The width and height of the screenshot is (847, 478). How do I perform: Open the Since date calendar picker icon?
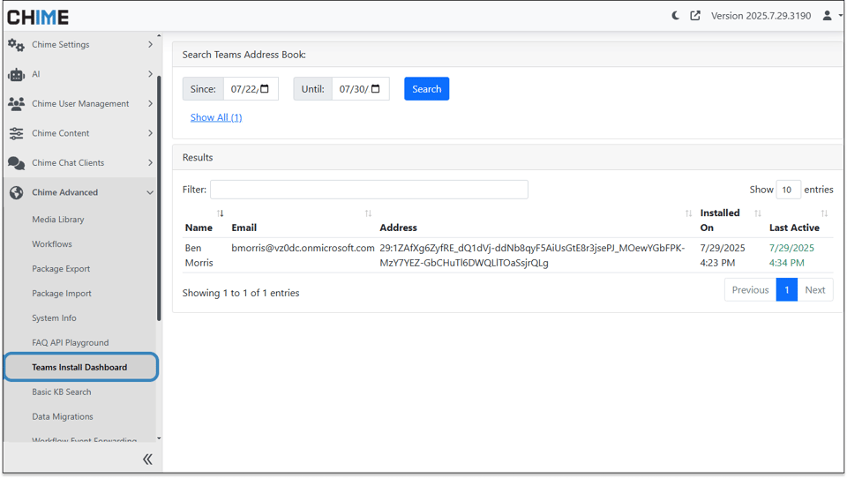(x=265, y=88)
